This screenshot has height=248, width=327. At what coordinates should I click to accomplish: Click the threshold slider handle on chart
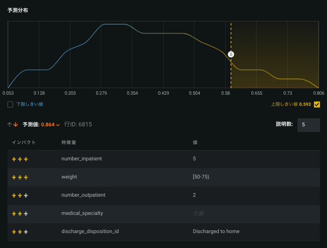coord(231,55)
